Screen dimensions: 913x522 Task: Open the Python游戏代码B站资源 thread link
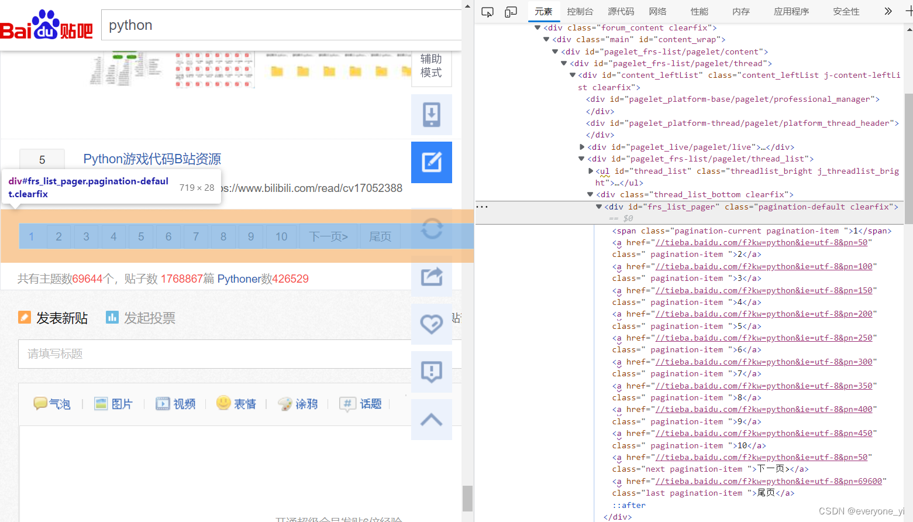(152, 159)
